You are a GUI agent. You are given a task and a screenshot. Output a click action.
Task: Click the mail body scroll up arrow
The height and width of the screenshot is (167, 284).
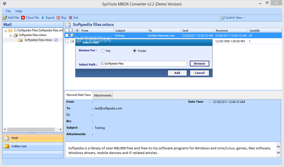(278, 147)
